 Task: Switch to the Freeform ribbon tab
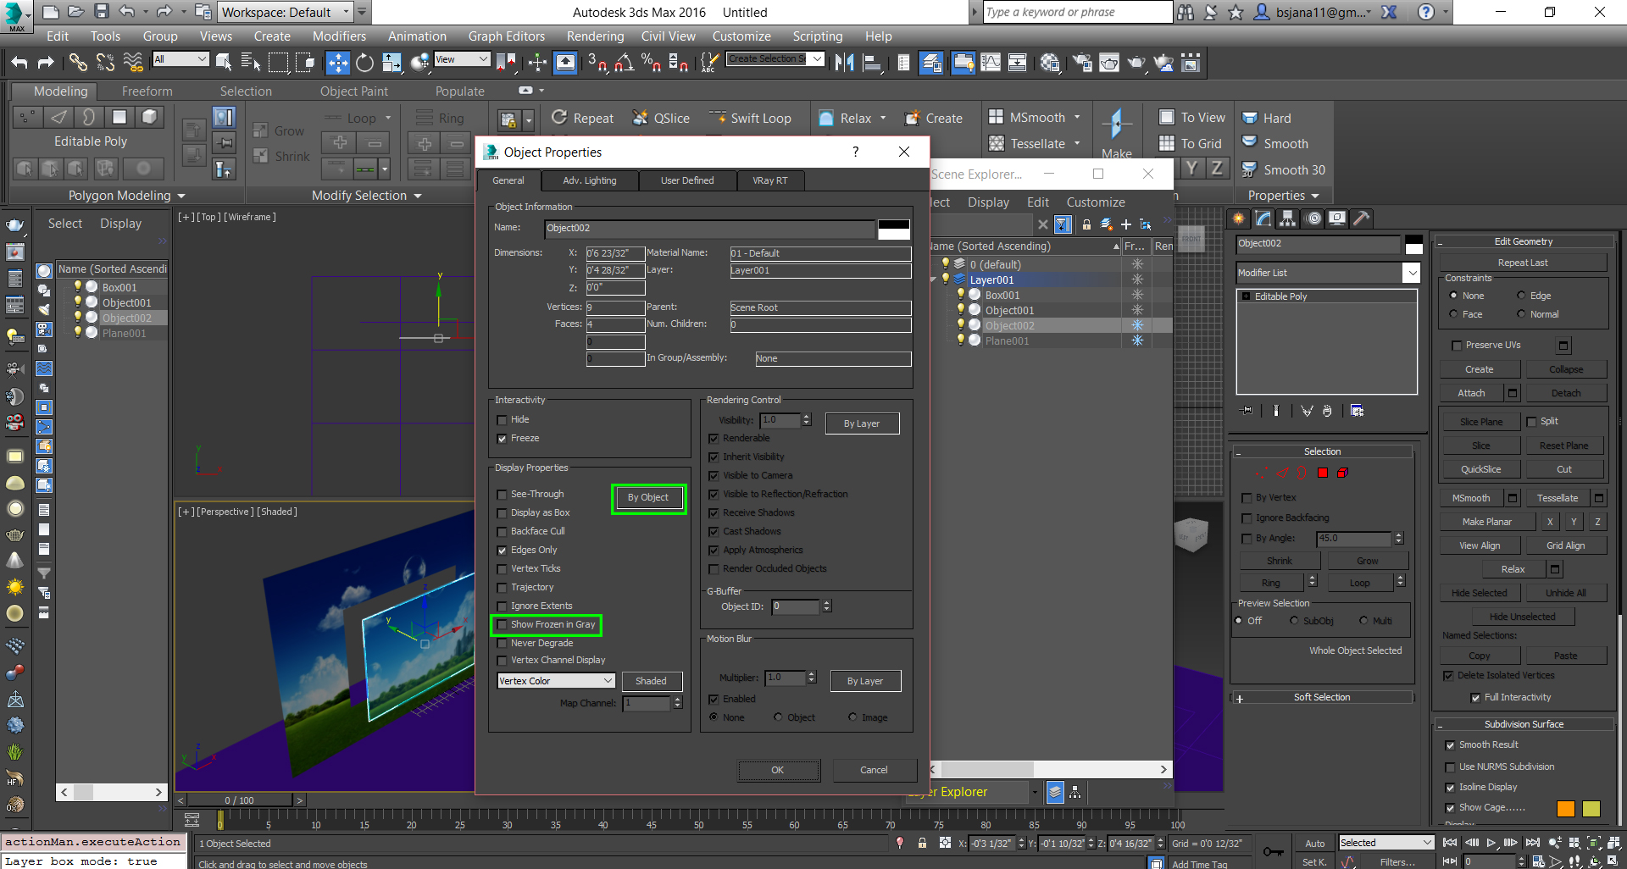(x=147, y=91)
